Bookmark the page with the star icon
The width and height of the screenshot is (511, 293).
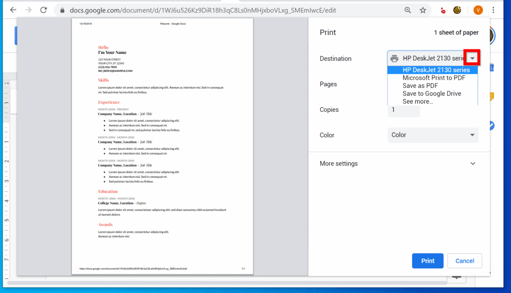point(423,9)
